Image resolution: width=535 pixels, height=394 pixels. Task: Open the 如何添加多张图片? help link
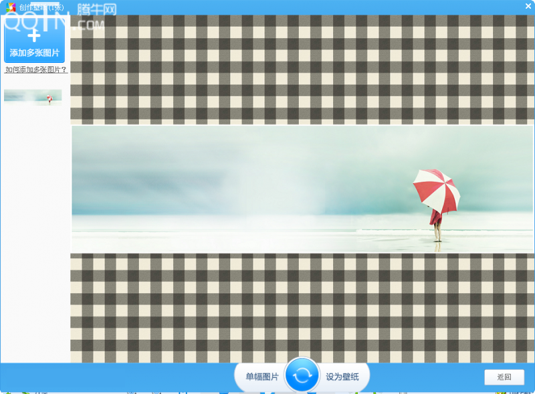[x=35, y=70]
